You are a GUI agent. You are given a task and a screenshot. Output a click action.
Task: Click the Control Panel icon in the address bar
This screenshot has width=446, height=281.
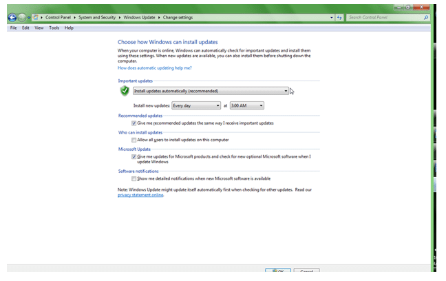click(36, 17)
